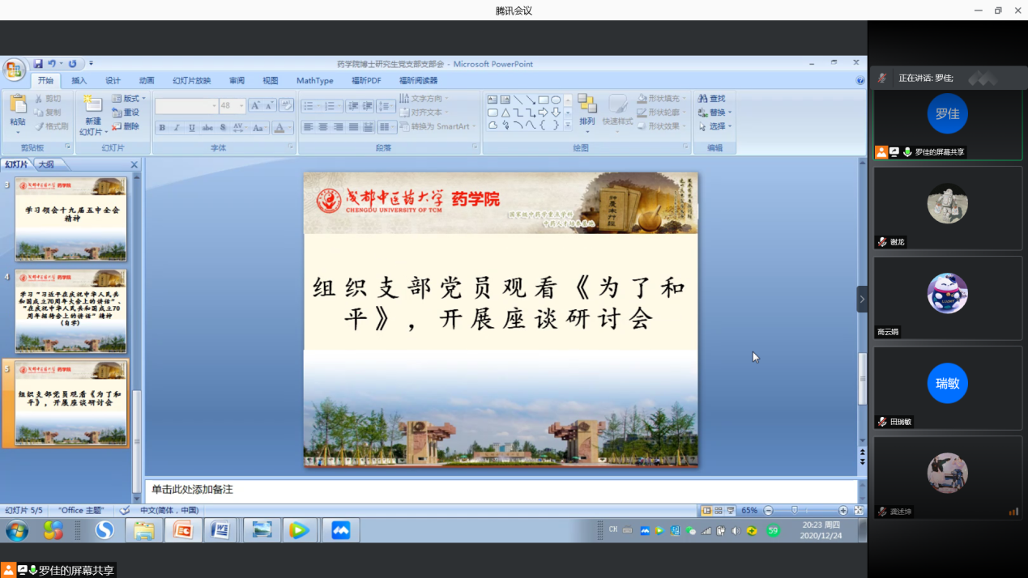The height and width of the screenshot is (578, 1028).
Task: Choose the isosceles triangle shape
Action: pos(505,113)
